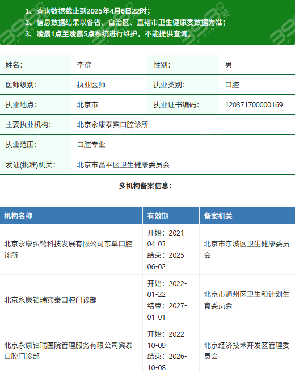Screen dimensions: 295x373
Task: Click notice line about 2025年4月6日22时
Action: click(88, 11)
